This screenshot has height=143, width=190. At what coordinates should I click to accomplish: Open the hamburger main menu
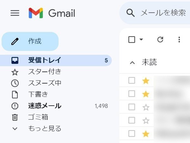(15, 13)
